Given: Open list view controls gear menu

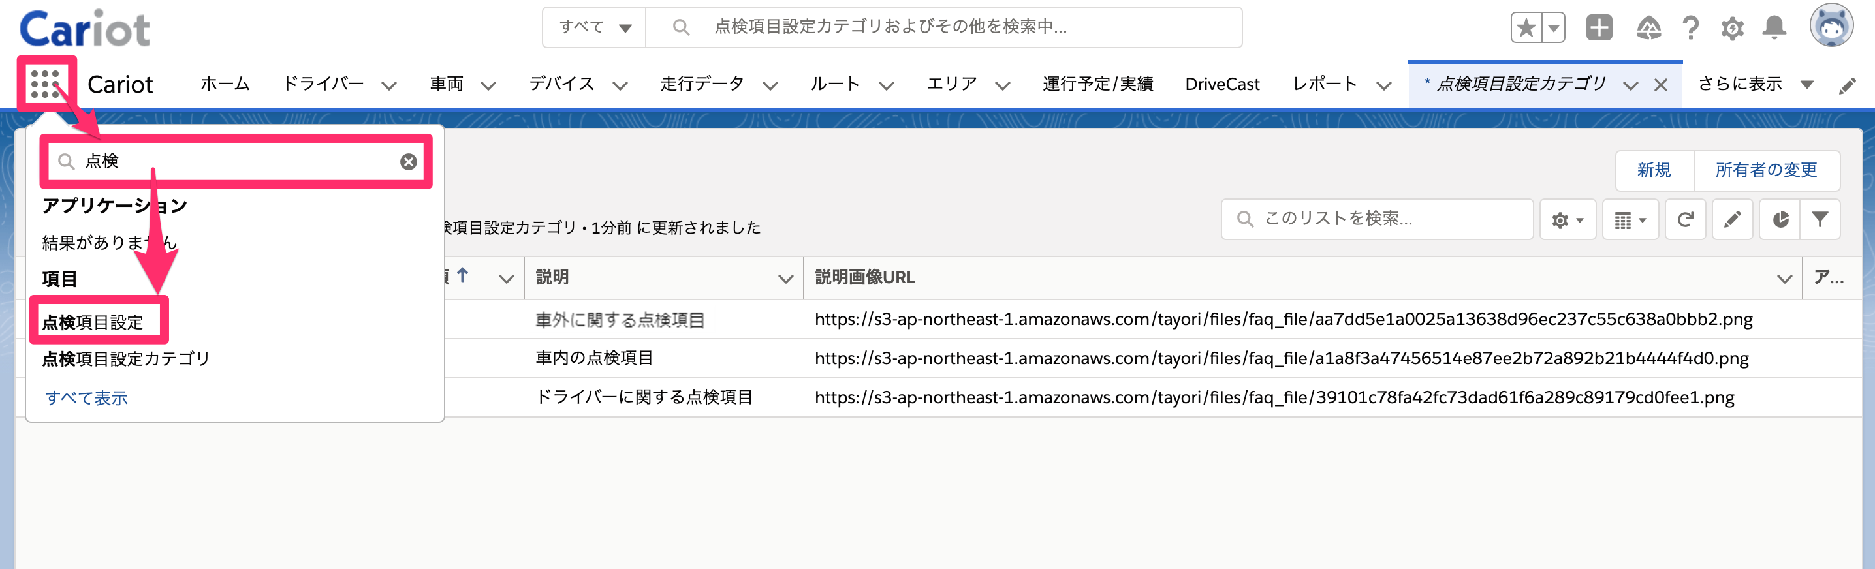Looking at the screenshot, I should coord(1567,220).
